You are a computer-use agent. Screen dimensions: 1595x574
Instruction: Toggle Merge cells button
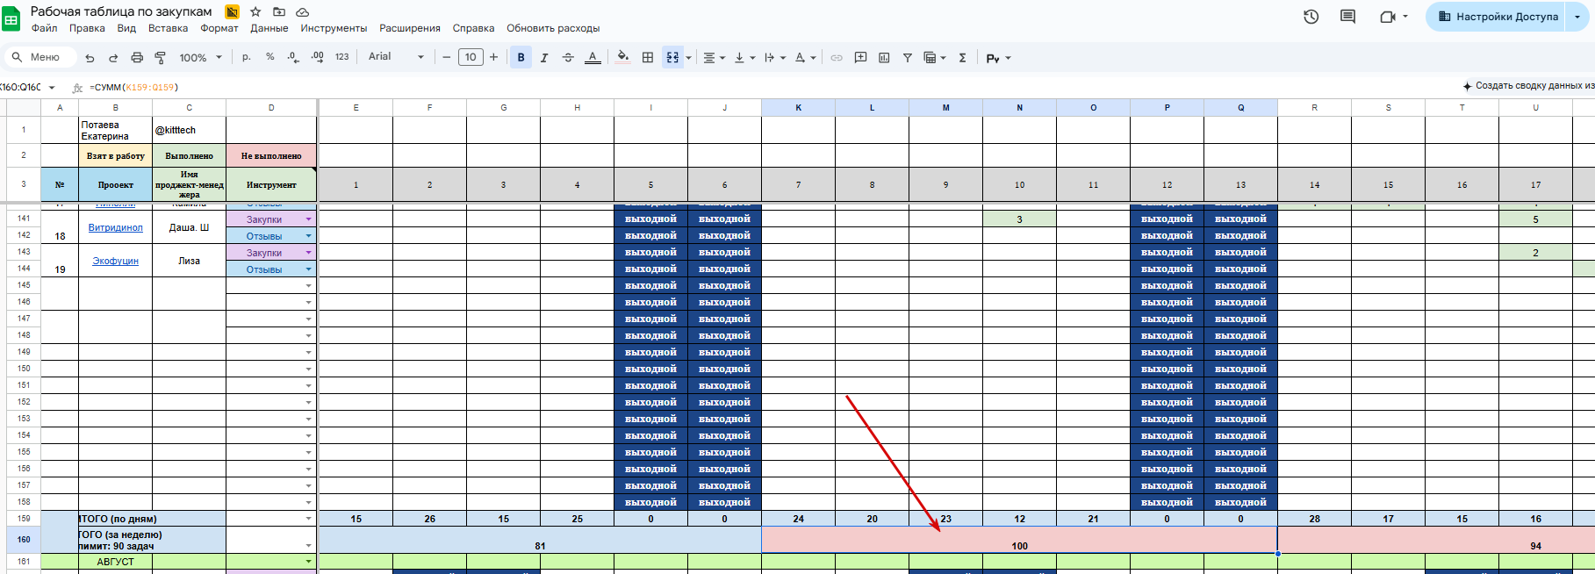[x=672, y=57]
